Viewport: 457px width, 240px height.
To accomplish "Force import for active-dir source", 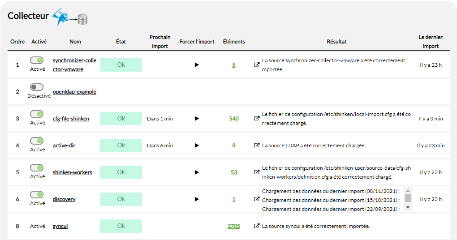I will click(197, 146).
